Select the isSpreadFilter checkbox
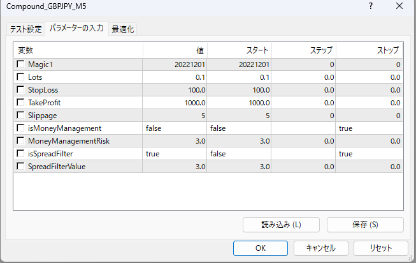This screenshot has height=263, width=416. pyautogui.click(x=21, y=154)
